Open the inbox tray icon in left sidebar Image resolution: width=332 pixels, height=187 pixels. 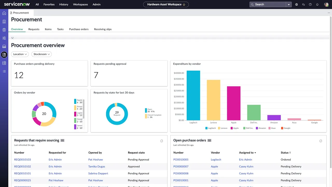coord(4,46)
